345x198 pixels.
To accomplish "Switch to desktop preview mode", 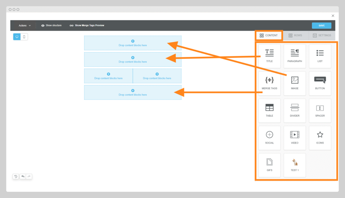I will (17, 37).
